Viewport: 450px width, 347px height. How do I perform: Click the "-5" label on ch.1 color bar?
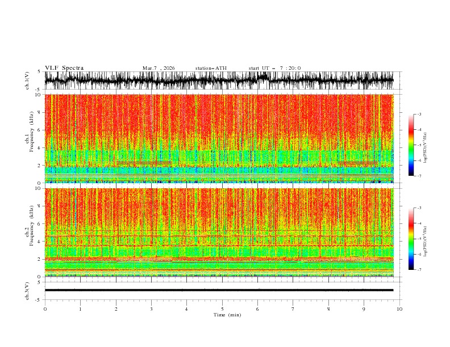[419, 145]
